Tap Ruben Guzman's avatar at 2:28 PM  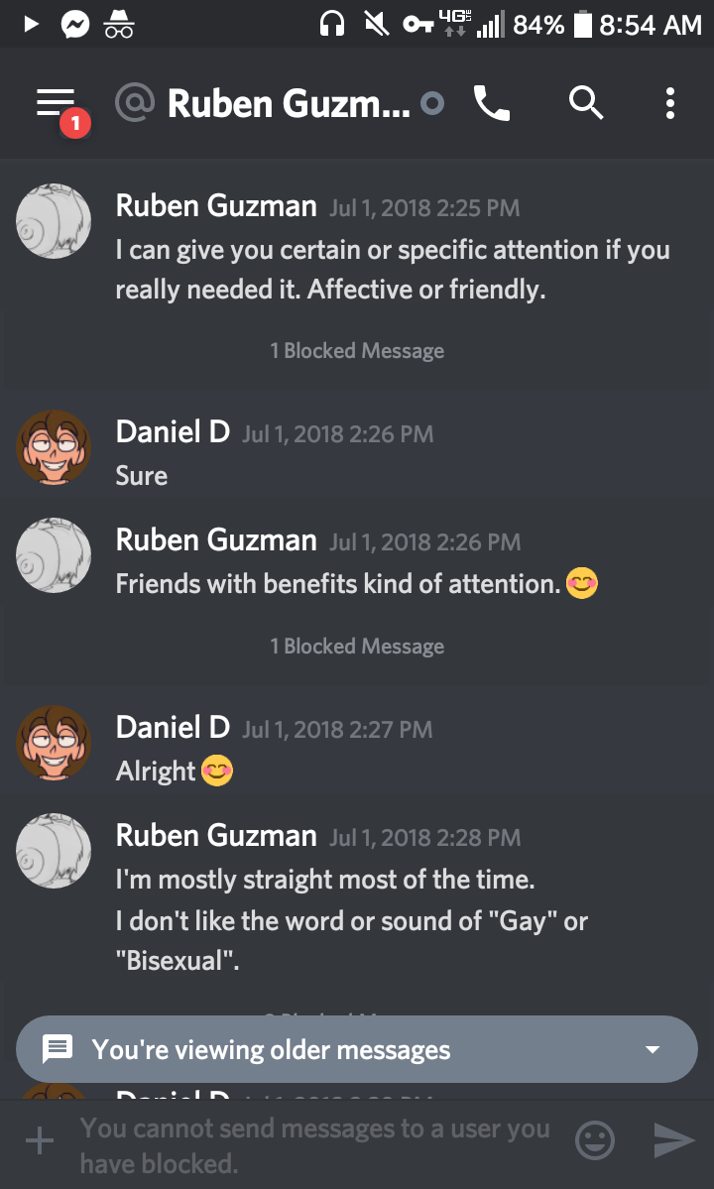click(54, 851)
